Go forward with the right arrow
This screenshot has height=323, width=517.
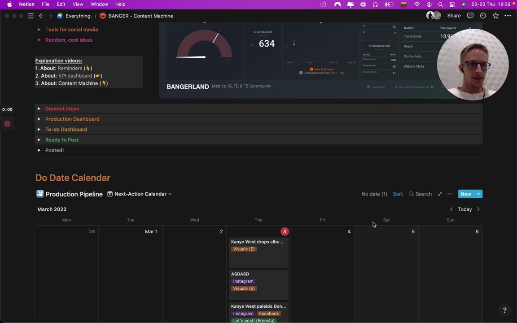coord(50,16)
